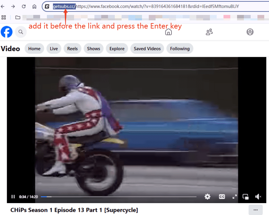Click the Facebook logo icon
The image size is (269, 215).
click(x=6, y=32)
